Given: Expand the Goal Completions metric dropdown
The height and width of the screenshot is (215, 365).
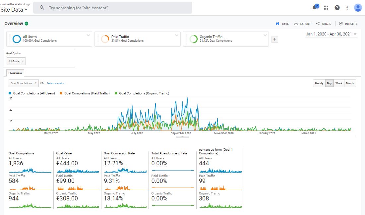Looking at the screenshot, I should click(x=23, y=83).
